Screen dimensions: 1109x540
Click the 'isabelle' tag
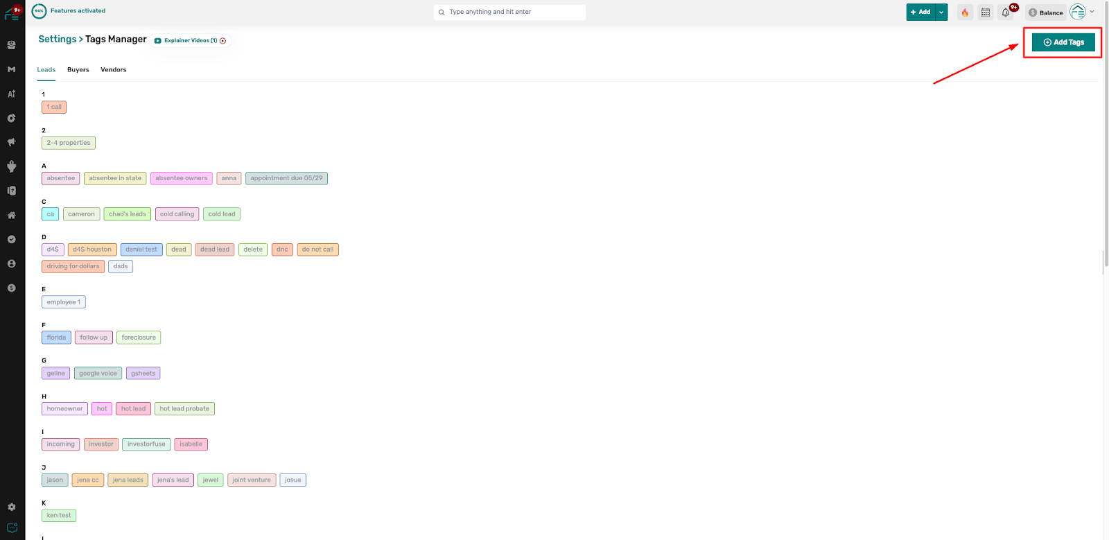(191, 444)
